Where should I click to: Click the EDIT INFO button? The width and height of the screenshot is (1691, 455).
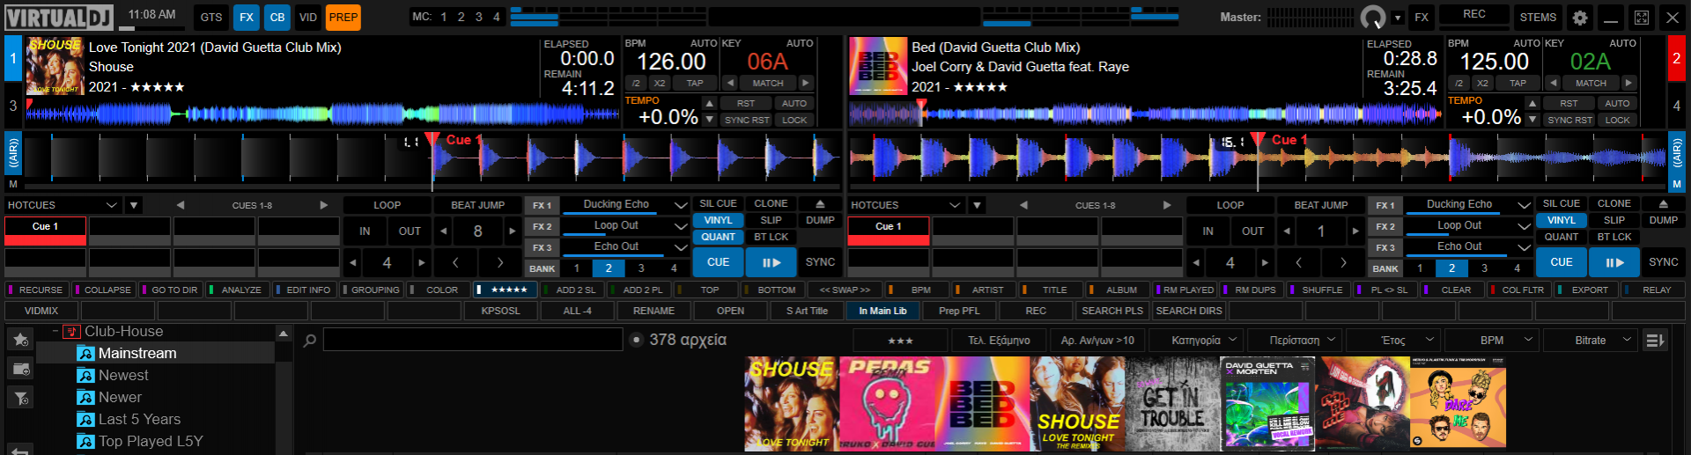point(305,290)
